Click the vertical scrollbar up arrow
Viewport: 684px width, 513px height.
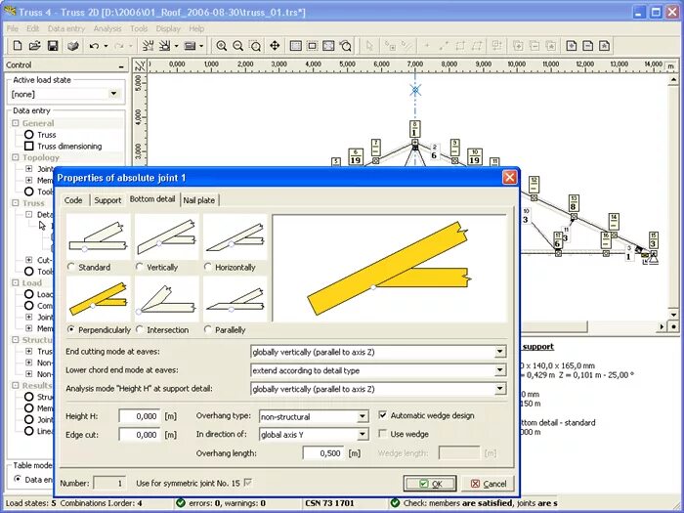tap(673, 80)
